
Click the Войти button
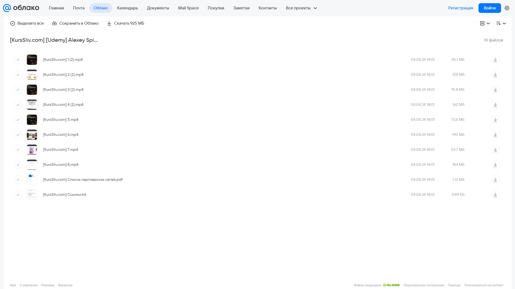click(x=490, y=8)
